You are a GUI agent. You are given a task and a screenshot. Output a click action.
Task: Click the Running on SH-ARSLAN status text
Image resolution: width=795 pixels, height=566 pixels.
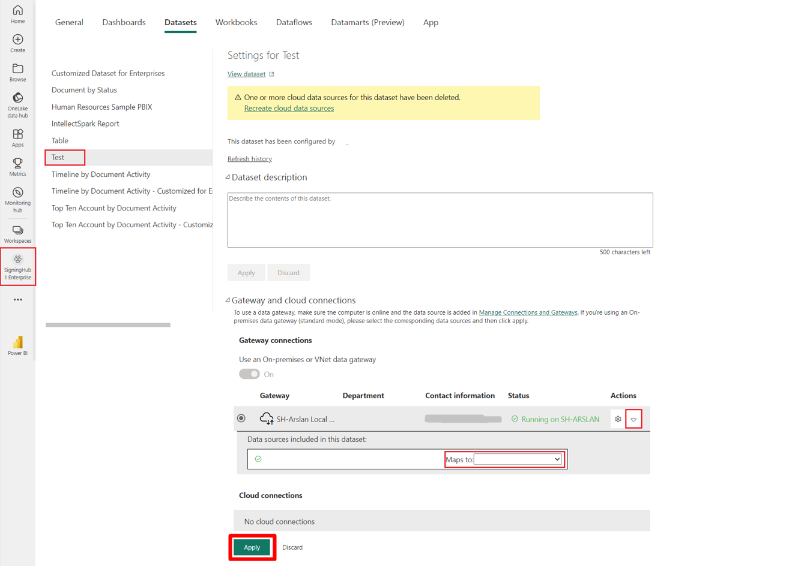coord(560,419)
